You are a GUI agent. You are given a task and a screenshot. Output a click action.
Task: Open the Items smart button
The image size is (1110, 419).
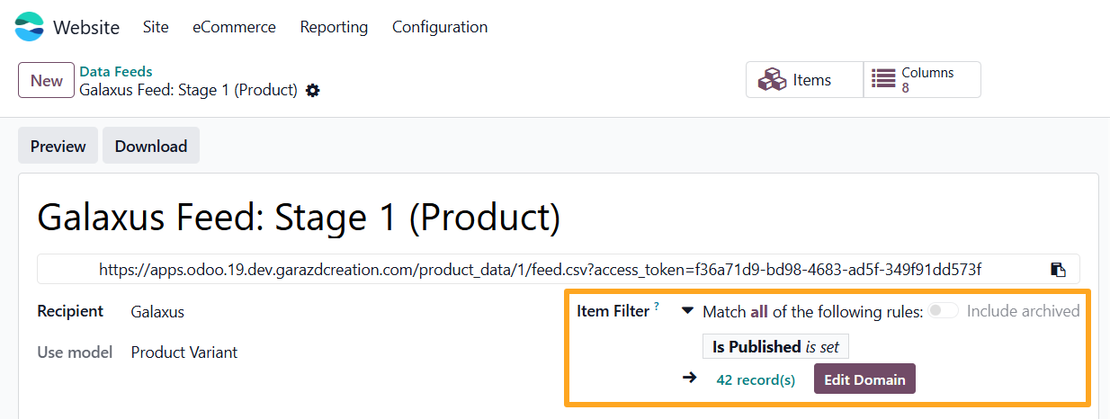(x=804, y=80)
